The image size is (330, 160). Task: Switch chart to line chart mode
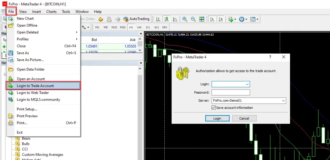175,19
